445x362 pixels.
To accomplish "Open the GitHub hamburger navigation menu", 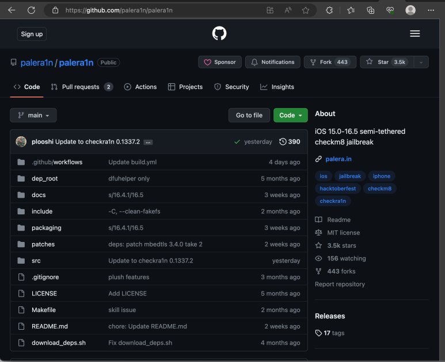I will click(x=414, y=34).
